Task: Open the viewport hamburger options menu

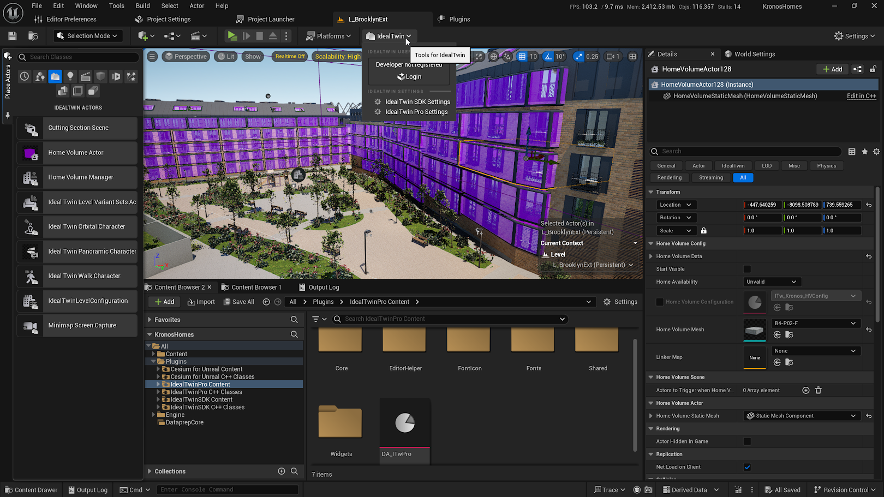Action: 152,56
